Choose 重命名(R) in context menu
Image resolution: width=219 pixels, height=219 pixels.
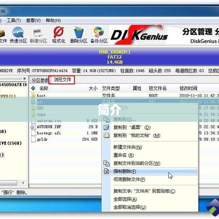click(150, 155)
